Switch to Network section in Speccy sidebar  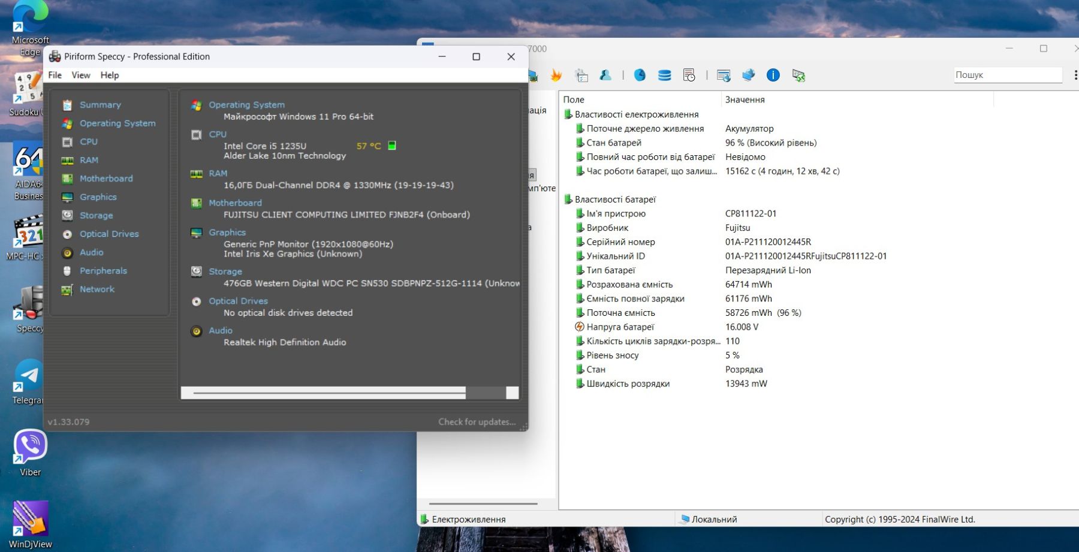pos(97,289)
